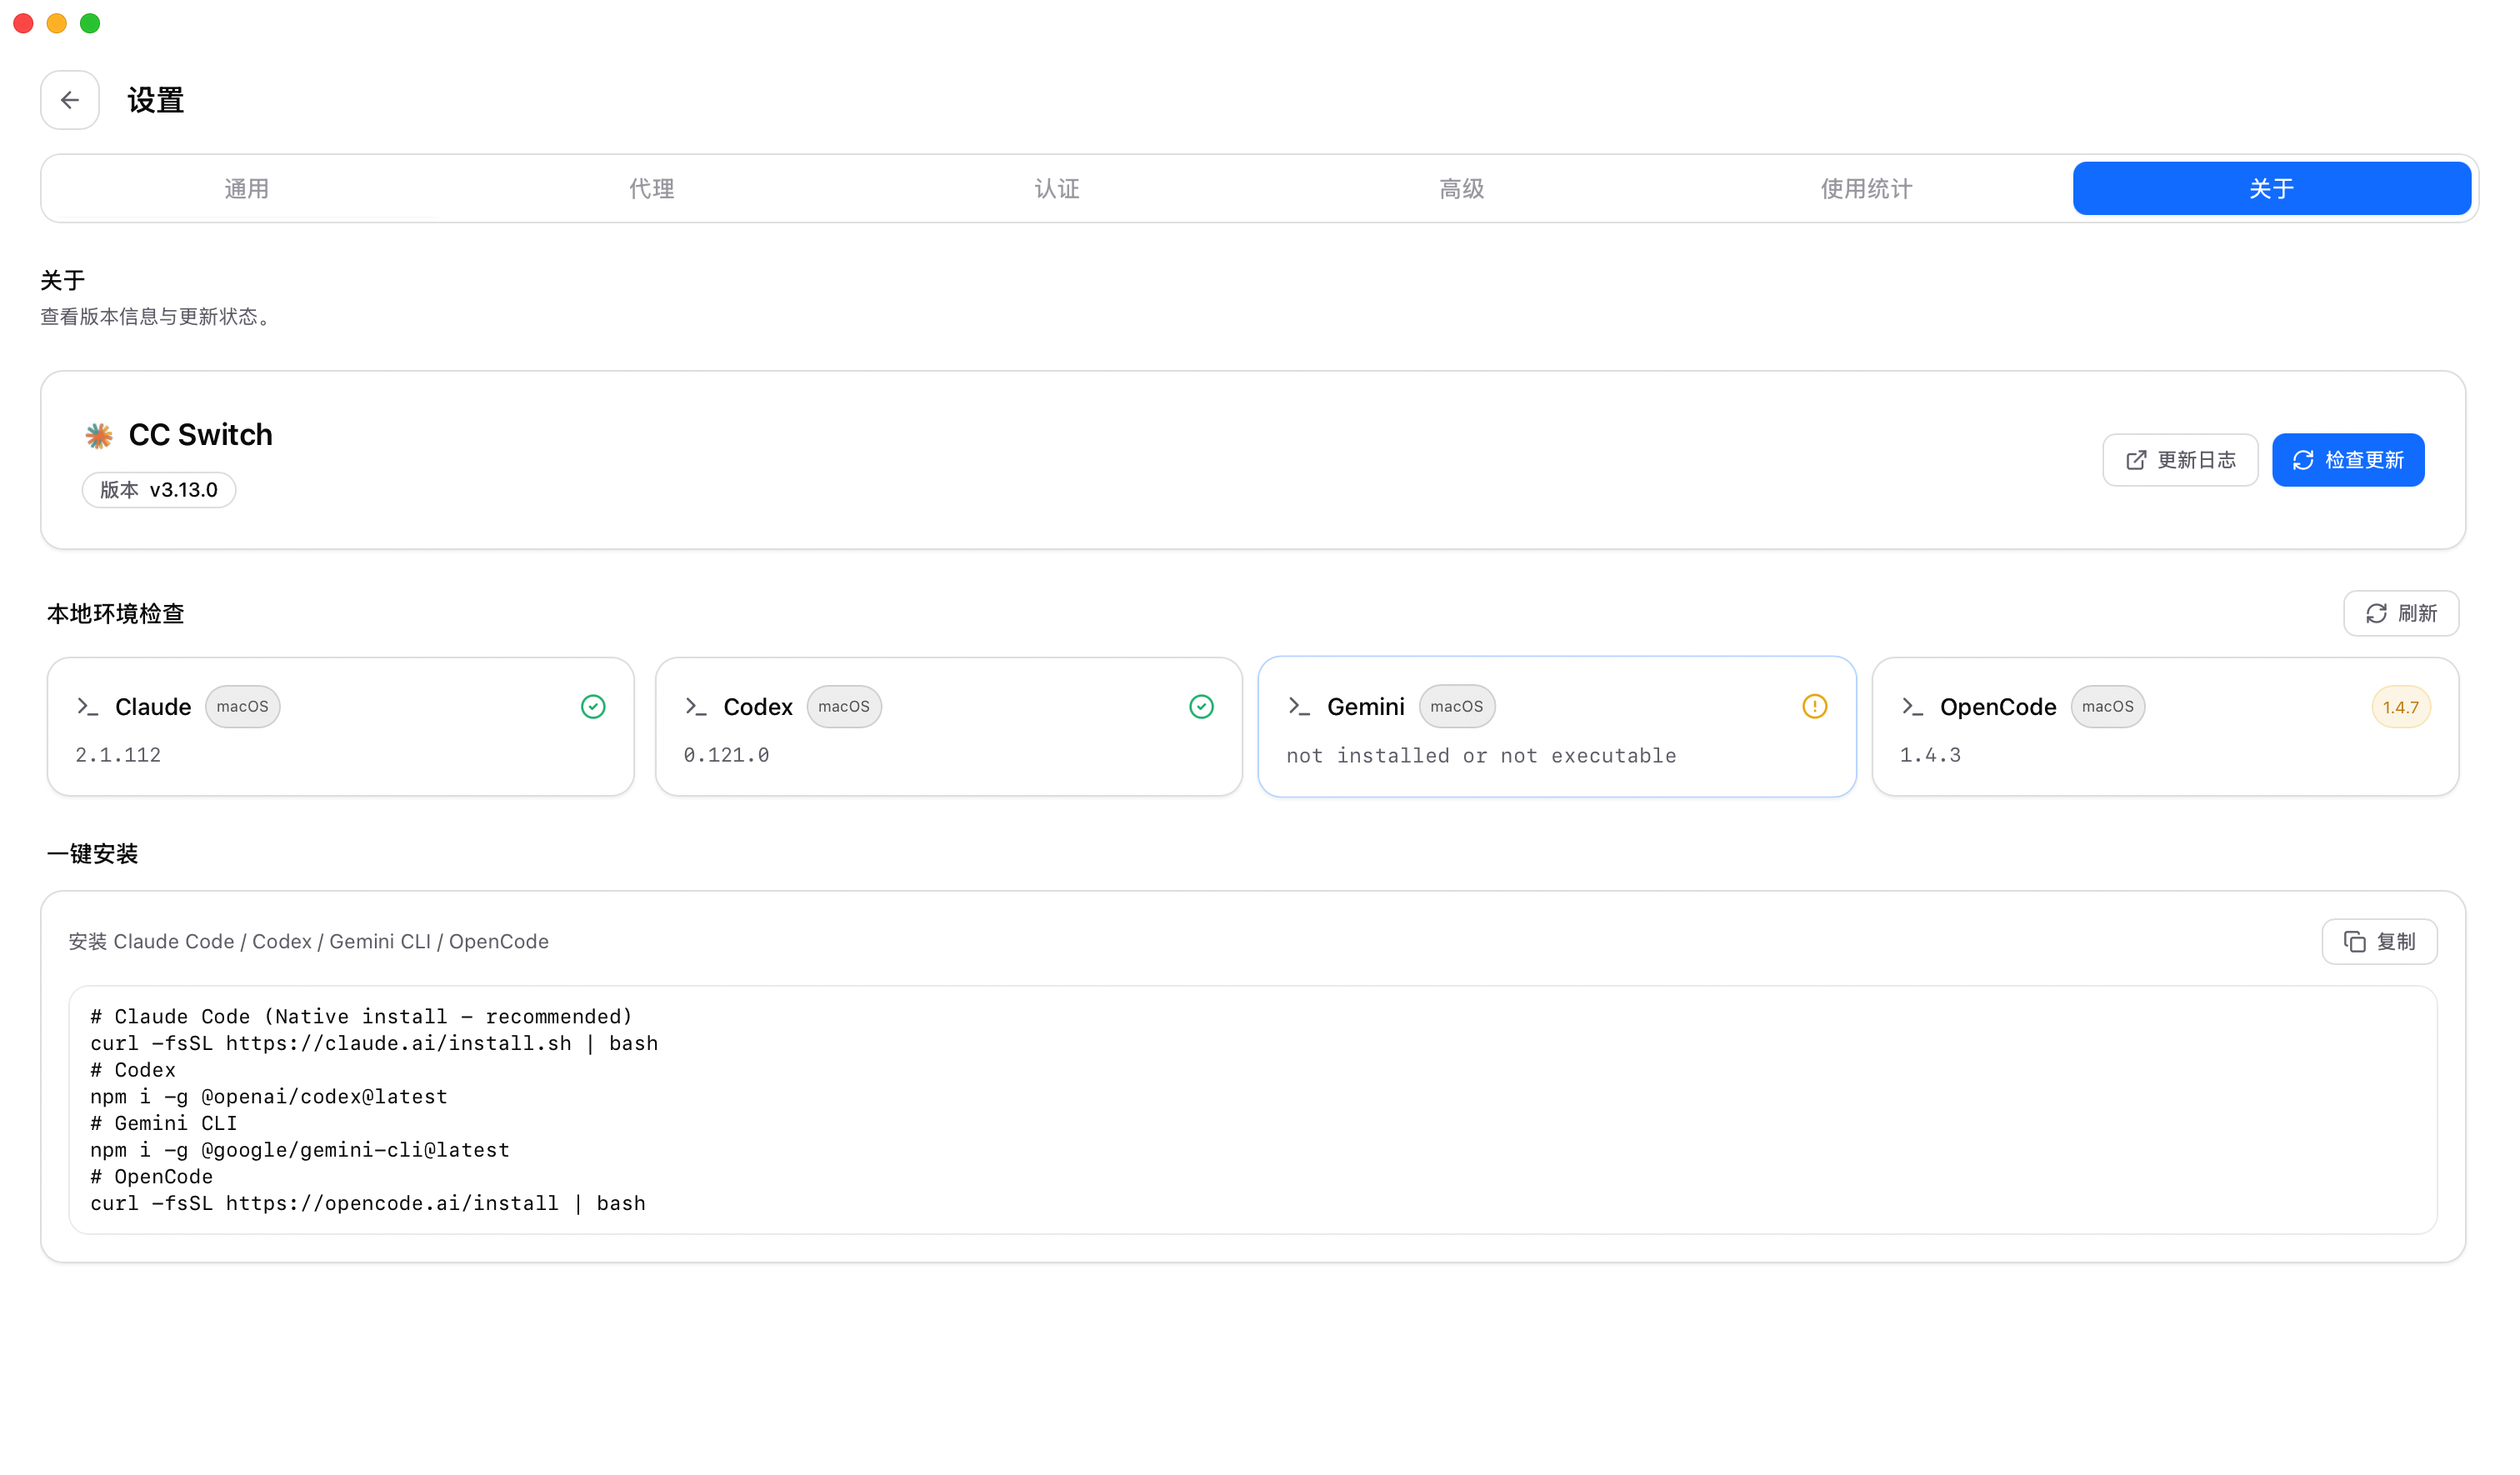Click the OpenCode 1.4.7 update badge
The height and width of the screenshot is (1475, 2520).
click(2399, 708)
